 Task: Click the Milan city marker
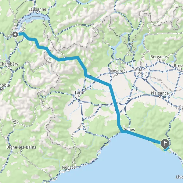point(139,73)
